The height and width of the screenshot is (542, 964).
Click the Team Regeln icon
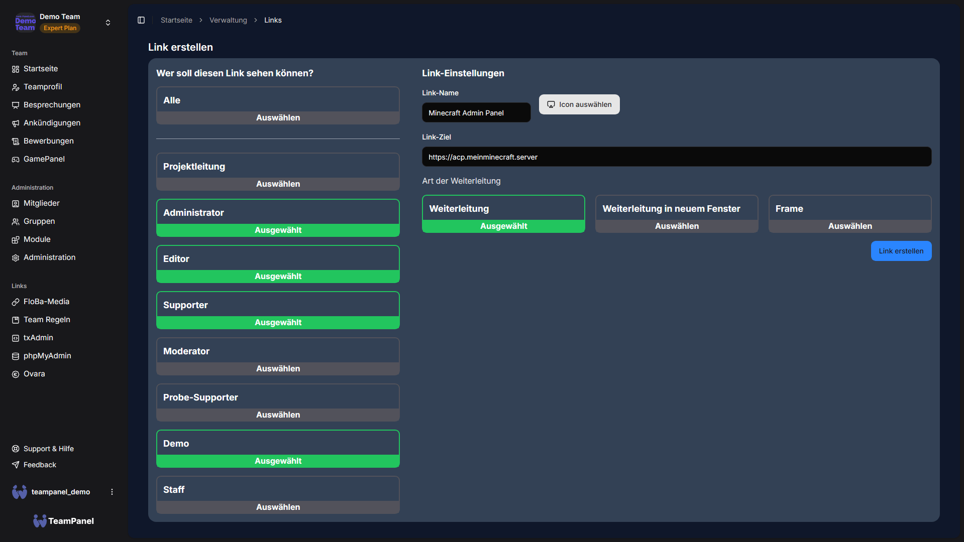[x=16, y=320]
